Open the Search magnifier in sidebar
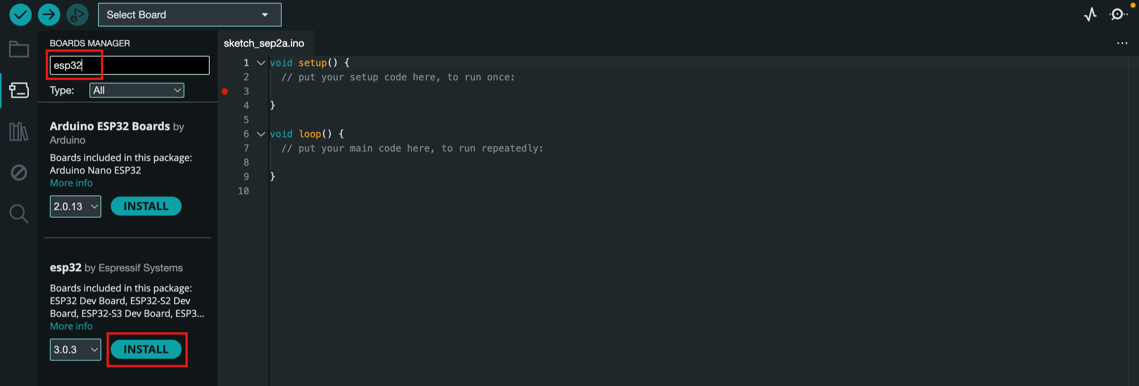Screen dimensions: 1139x386 coord(19,214)
